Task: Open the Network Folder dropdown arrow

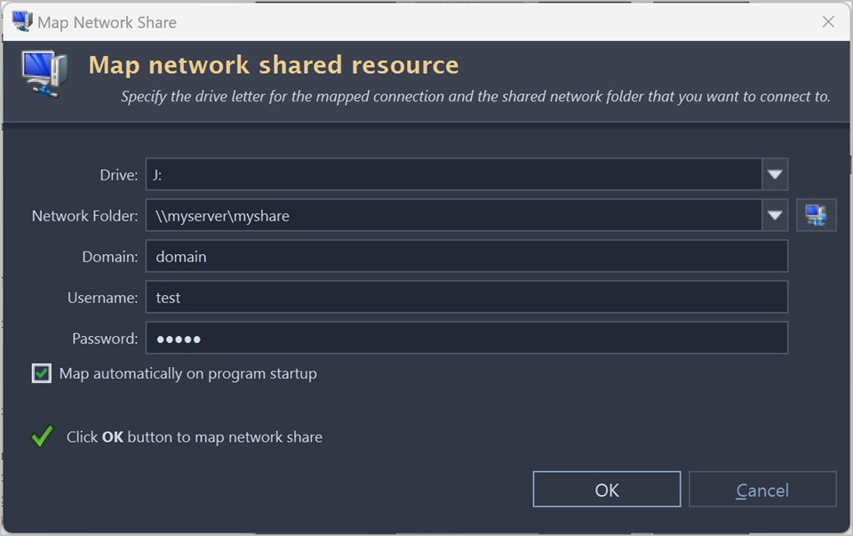Action: click(x=775, y=215)
